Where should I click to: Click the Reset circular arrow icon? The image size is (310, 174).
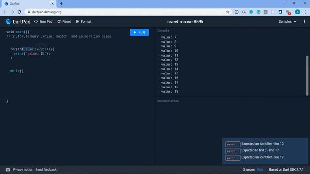(59, 21)
